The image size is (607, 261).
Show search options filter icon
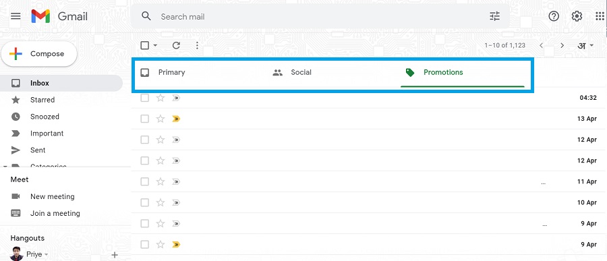(x=495, y=16)
